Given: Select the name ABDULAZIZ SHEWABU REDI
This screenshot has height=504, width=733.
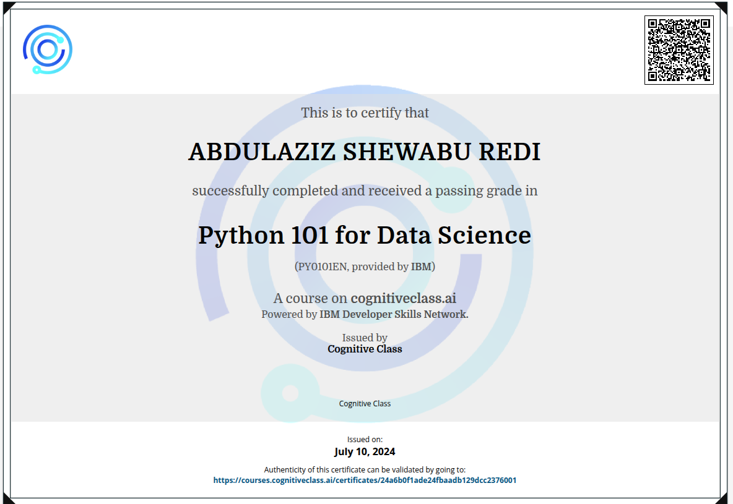Looking at the screenshot, I should pyautogui.click(x=365, y=152).
